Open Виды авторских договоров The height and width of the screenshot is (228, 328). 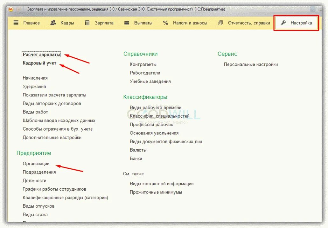click(x=52, y=103)
